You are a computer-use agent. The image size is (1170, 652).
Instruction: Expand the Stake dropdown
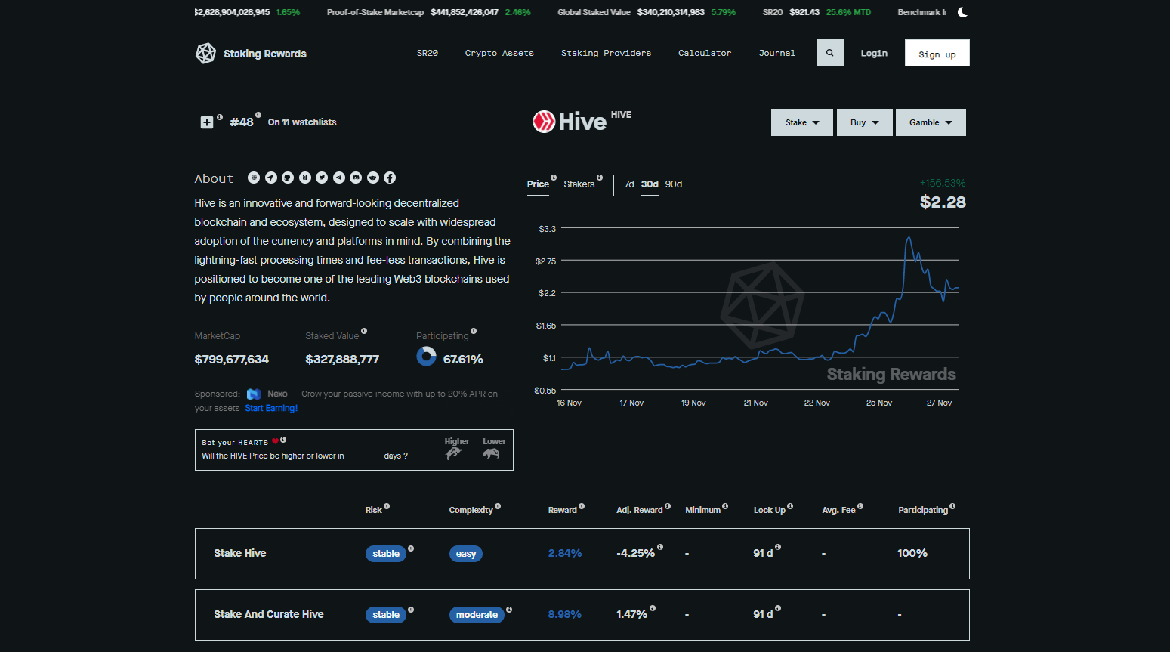point(802,122)
